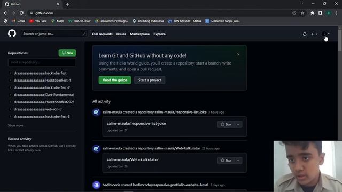Viewport: 342px width, 192px height.
Task: Open the IDN hotspot - Status bookmark
Action: [x=184, y=21]
